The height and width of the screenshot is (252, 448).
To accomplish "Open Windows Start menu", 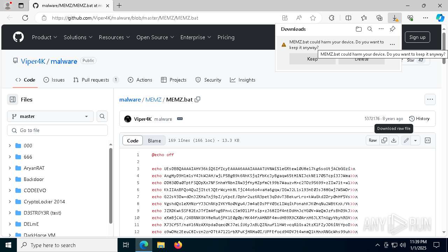I will coord(8,245).
